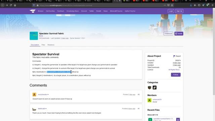Open Get Desktop nav item

pos(50,11)
